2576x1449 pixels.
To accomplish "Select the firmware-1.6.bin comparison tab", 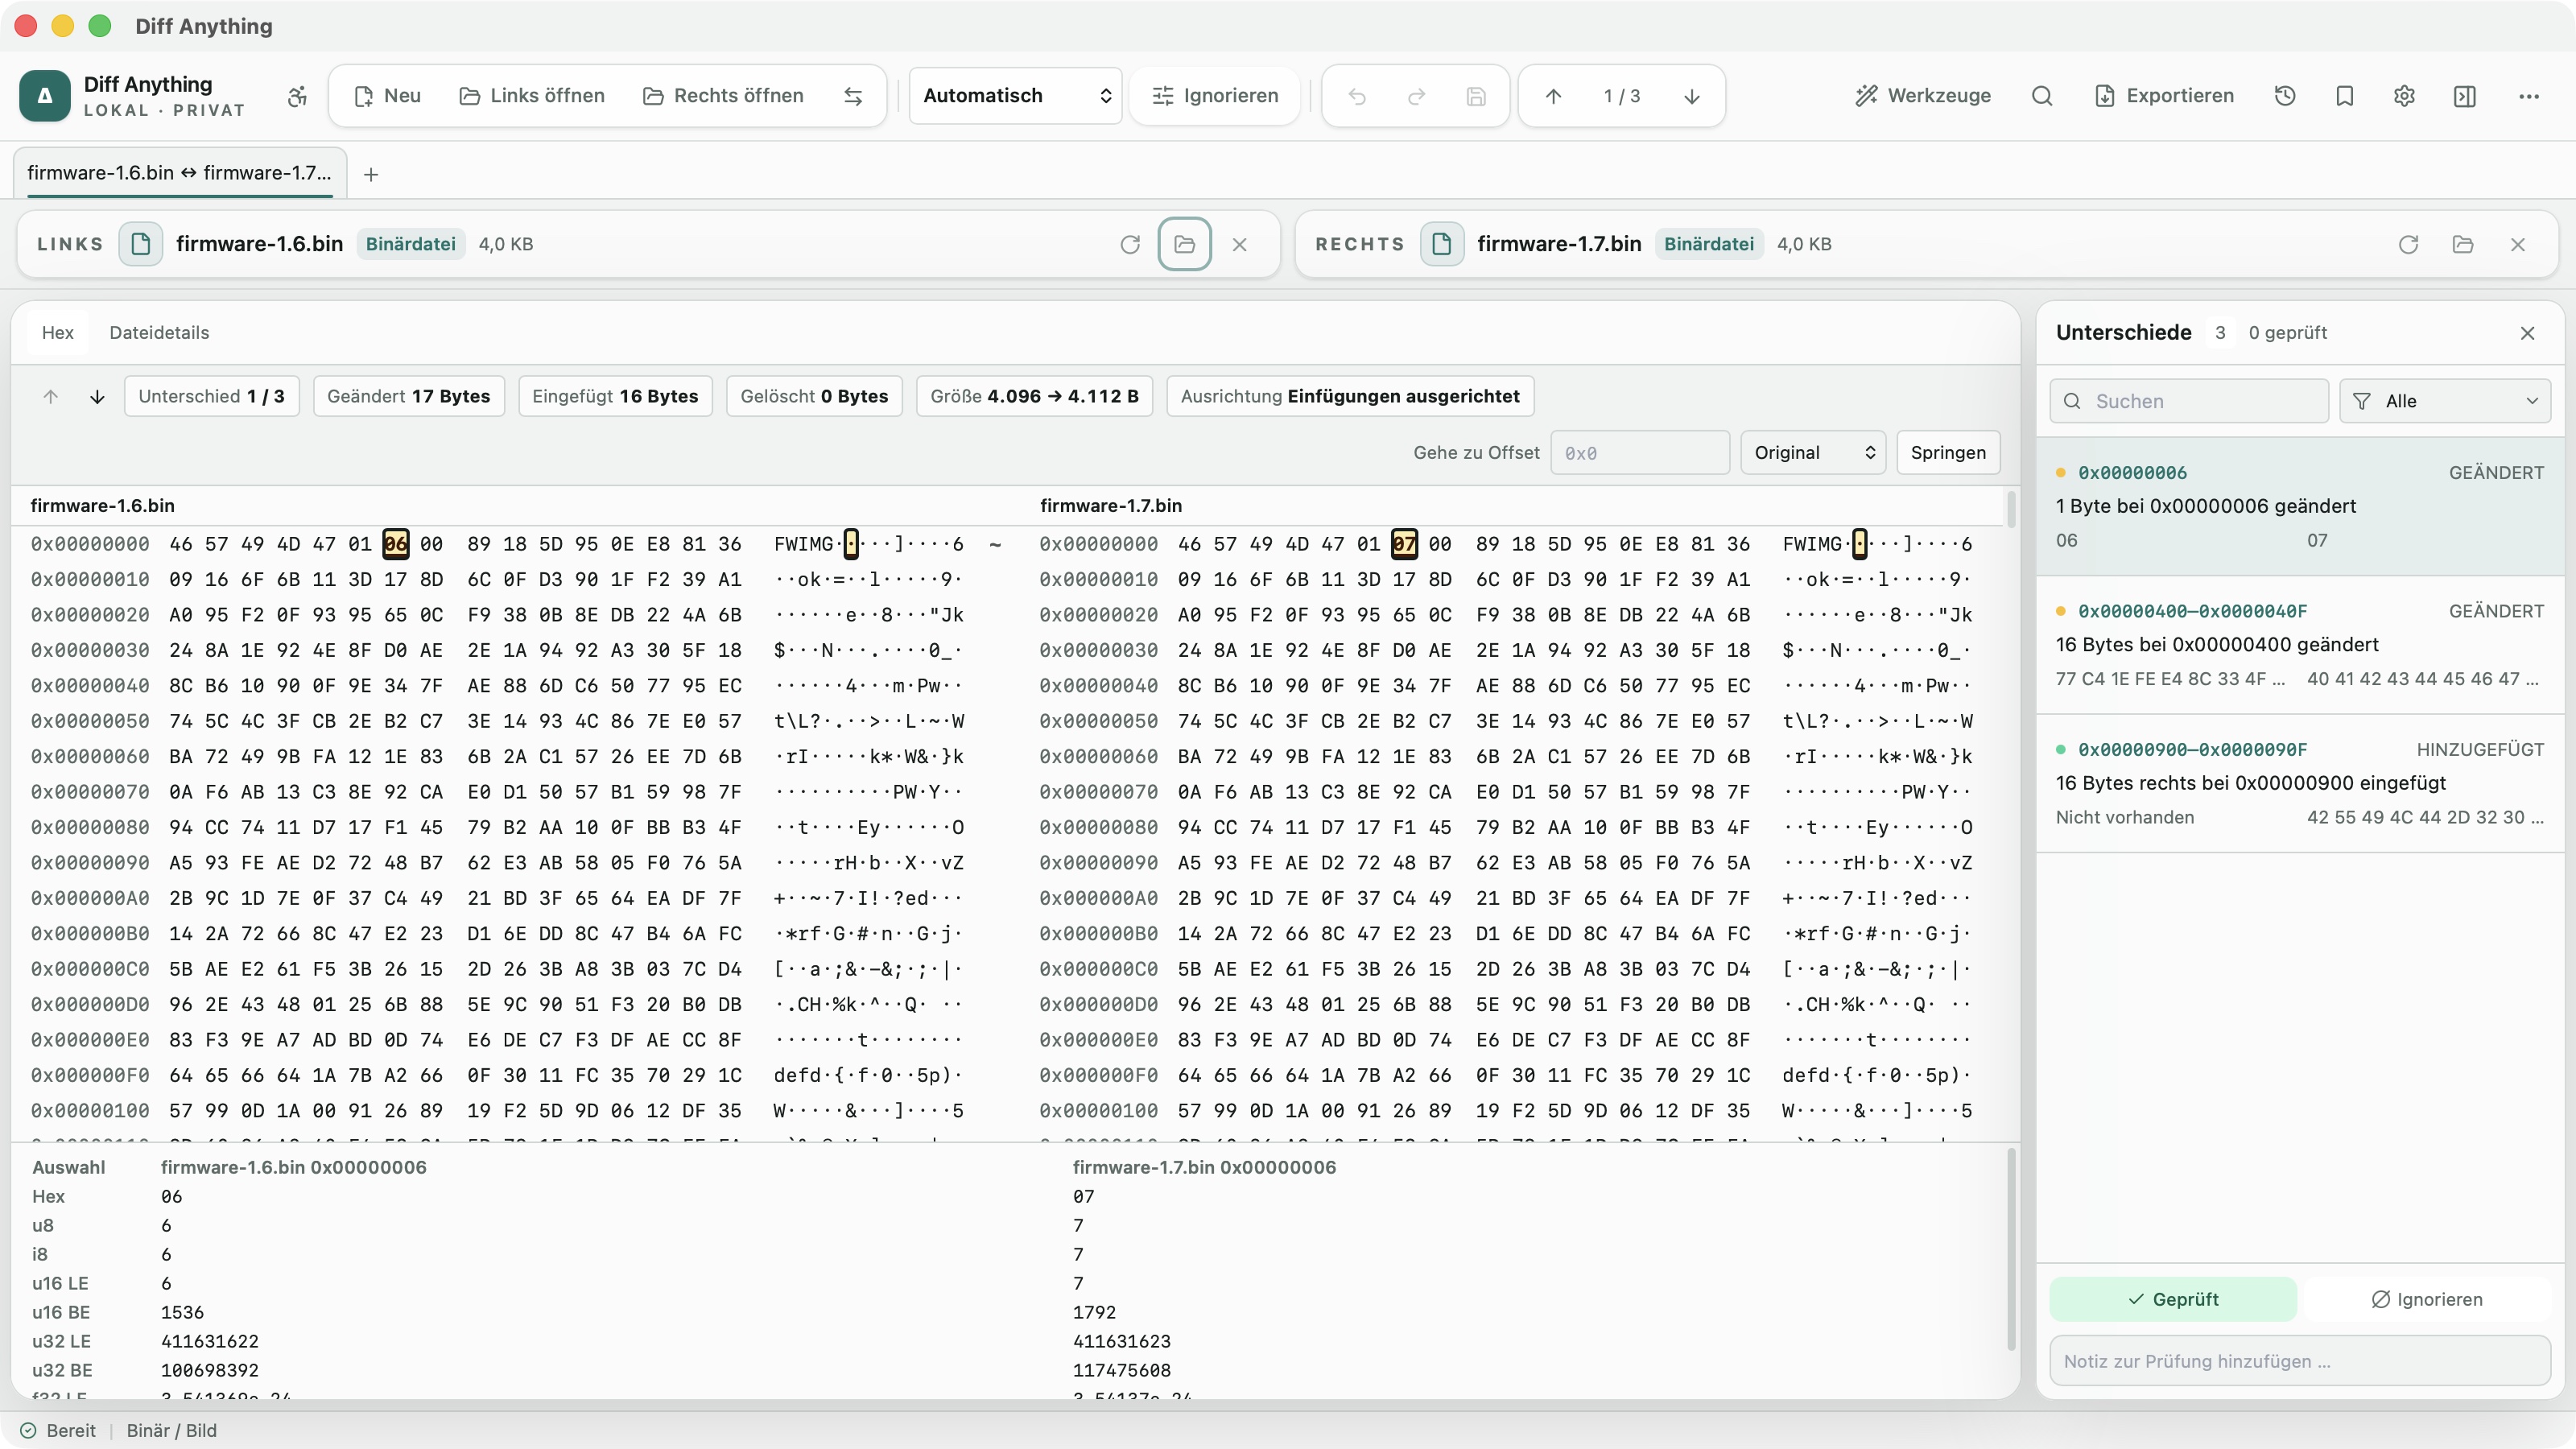I will (180, 173).
